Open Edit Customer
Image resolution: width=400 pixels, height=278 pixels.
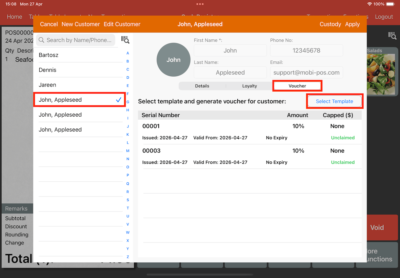point(122,24)
